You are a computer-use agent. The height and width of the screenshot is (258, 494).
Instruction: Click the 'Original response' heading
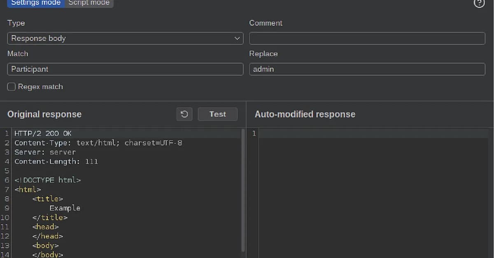click(x=44, y=114)
